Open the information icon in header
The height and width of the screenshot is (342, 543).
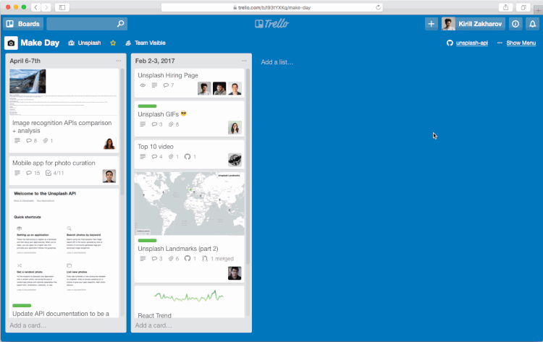tap(515, 24)
